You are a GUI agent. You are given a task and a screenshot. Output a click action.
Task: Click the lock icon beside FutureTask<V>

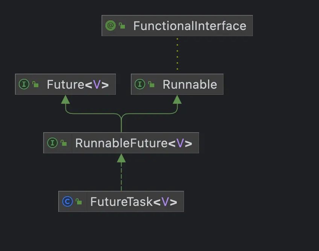pyautogui.click(x=79, y=202)
